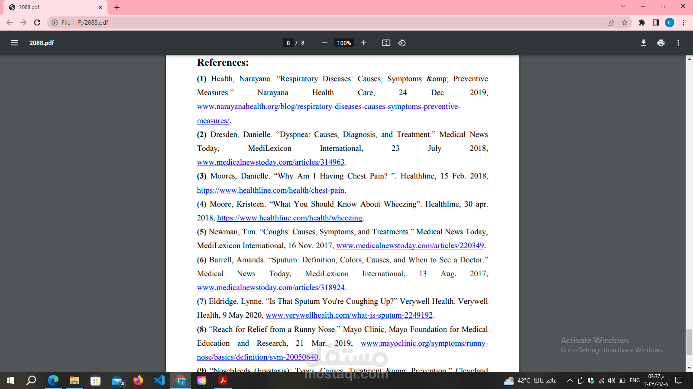Open Visual Studio Code from the taskbar
This screenshot has height=389, width=693.
159,380
